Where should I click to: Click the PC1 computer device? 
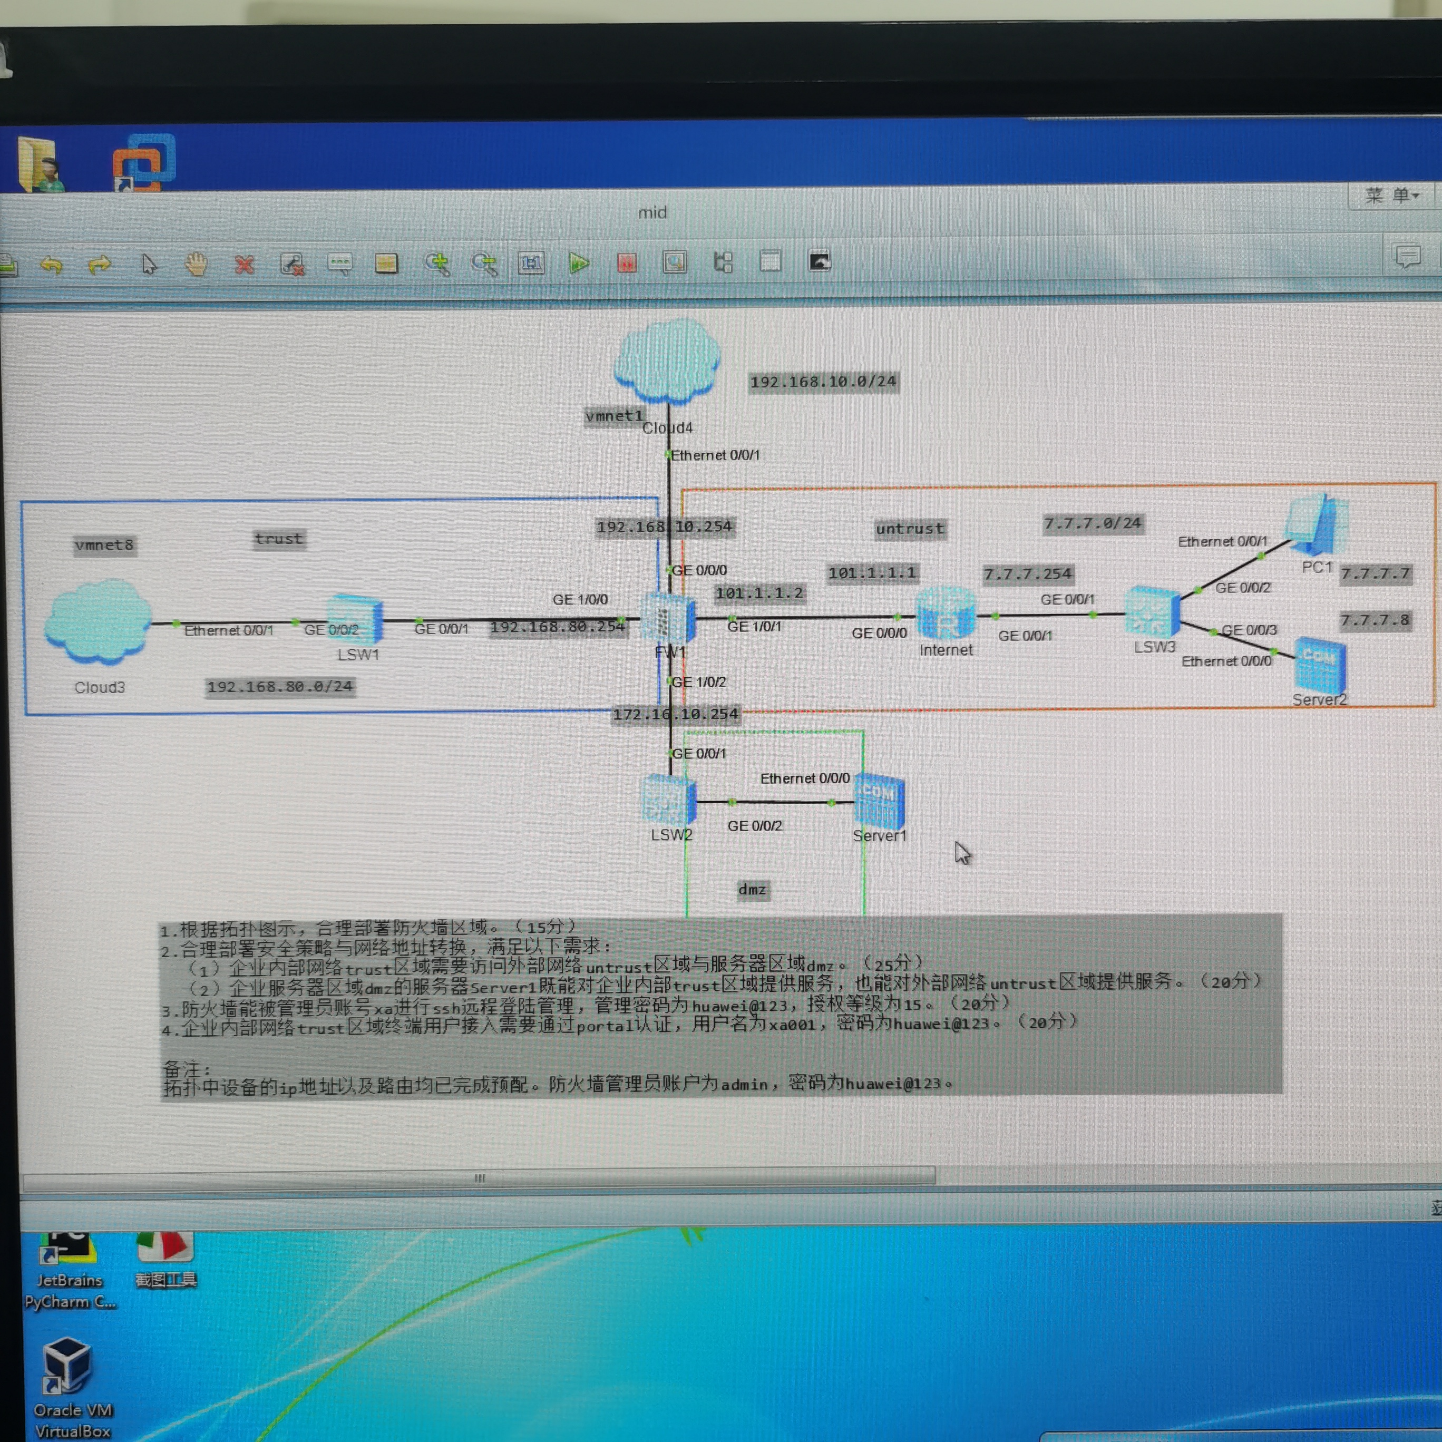(1317, 524)
